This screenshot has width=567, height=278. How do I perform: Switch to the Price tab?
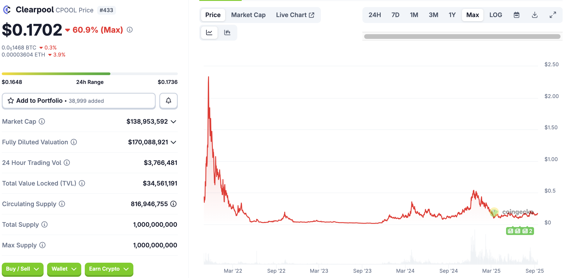[213, 15]
